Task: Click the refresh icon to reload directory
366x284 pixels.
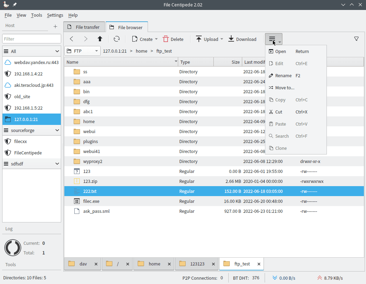Action: [117, 39]
